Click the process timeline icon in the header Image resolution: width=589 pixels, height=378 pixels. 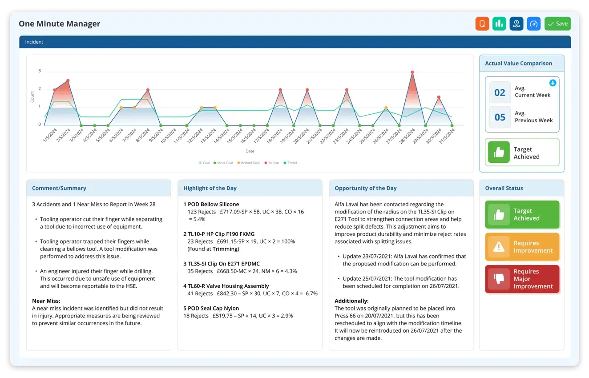tap(516, 24)
